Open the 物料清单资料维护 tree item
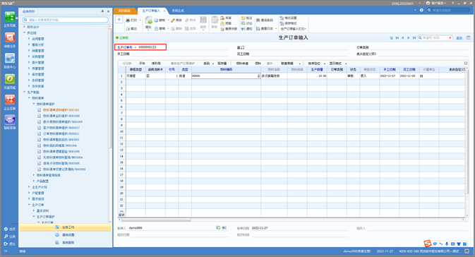475x257 pixels. coord(61,110)
